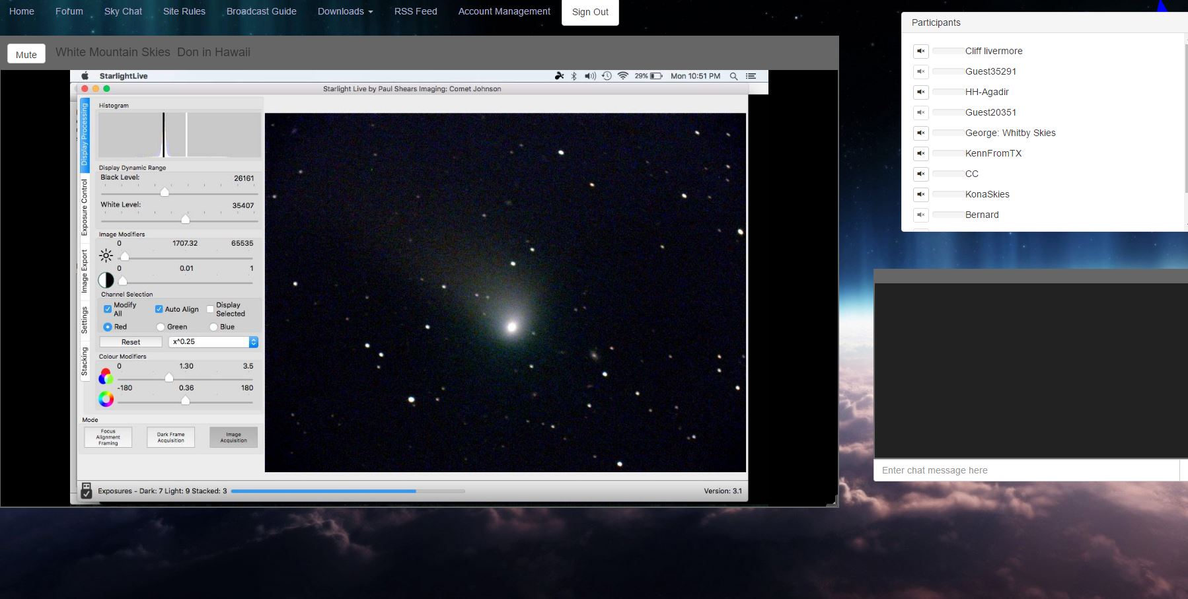Select Dark Frame Acquisition mode
The width and height of the screenshot is (1188, 599).
click(x=171, y=437)
